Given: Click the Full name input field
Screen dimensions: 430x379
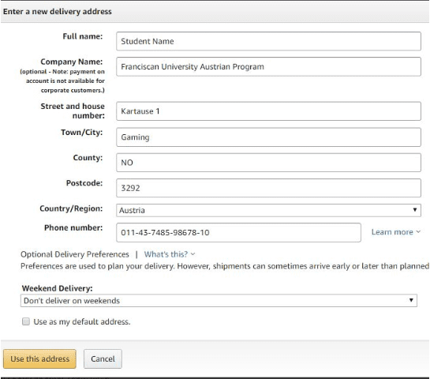Looking at the screenshot, I should pyautogui.click(x=268, y=41).
